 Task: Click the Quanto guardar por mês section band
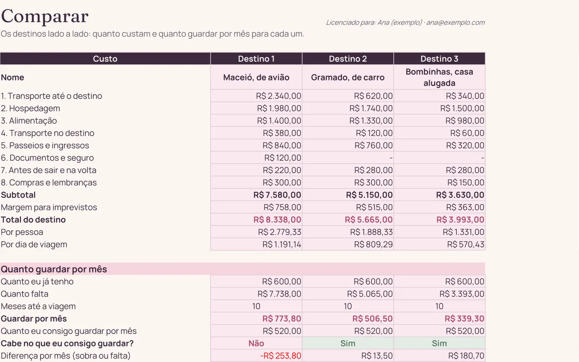242,269
